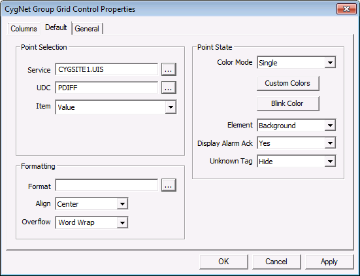Click the Format input field
The image size is (360, 276).
106,185
